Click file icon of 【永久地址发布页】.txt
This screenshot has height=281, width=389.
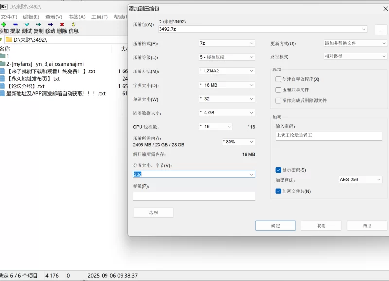tap(2, 79)
